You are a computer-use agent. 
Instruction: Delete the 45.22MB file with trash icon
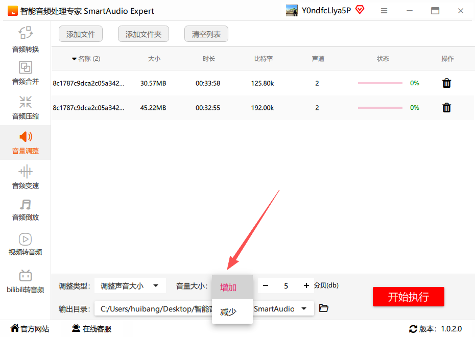[446, 108]
